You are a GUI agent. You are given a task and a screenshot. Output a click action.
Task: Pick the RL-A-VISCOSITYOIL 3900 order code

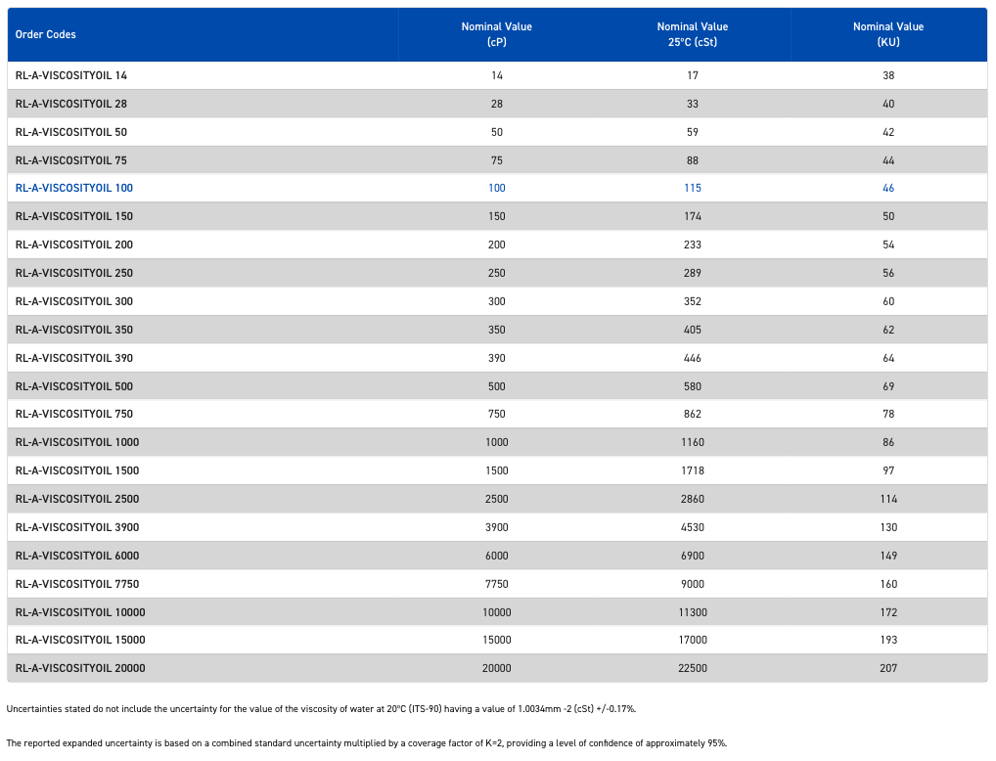click(77, 527)
